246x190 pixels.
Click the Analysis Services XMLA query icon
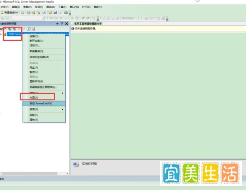tap(38, 13)
